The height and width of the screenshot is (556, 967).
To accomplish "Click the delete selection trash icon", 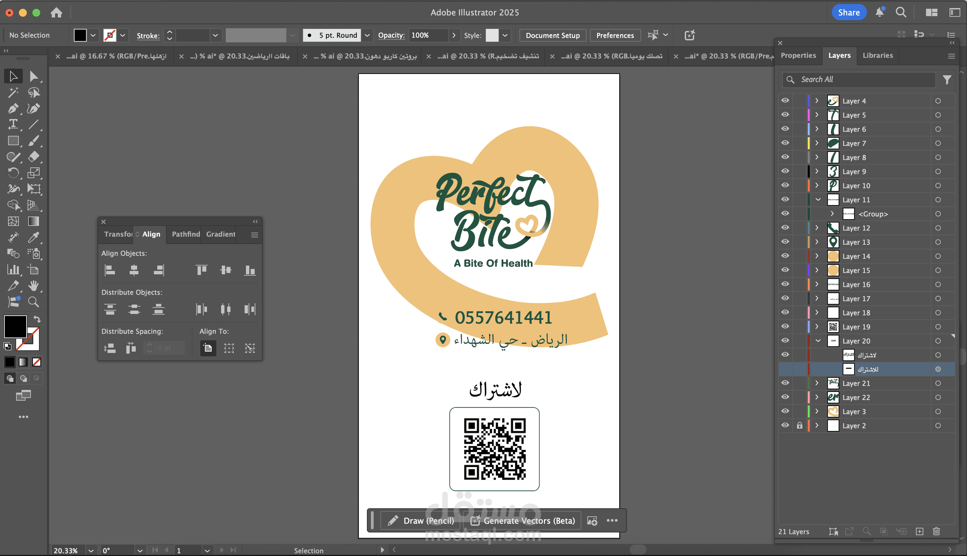I will click(x=936, y=531).
